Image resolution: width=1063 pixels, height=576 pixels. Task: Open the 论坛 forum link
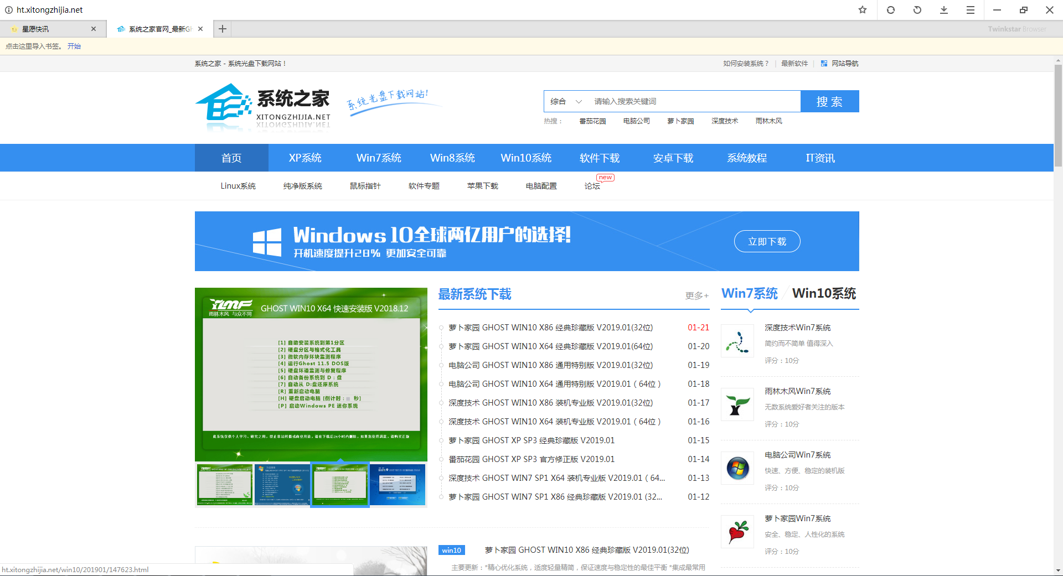[x=592, y=186]
